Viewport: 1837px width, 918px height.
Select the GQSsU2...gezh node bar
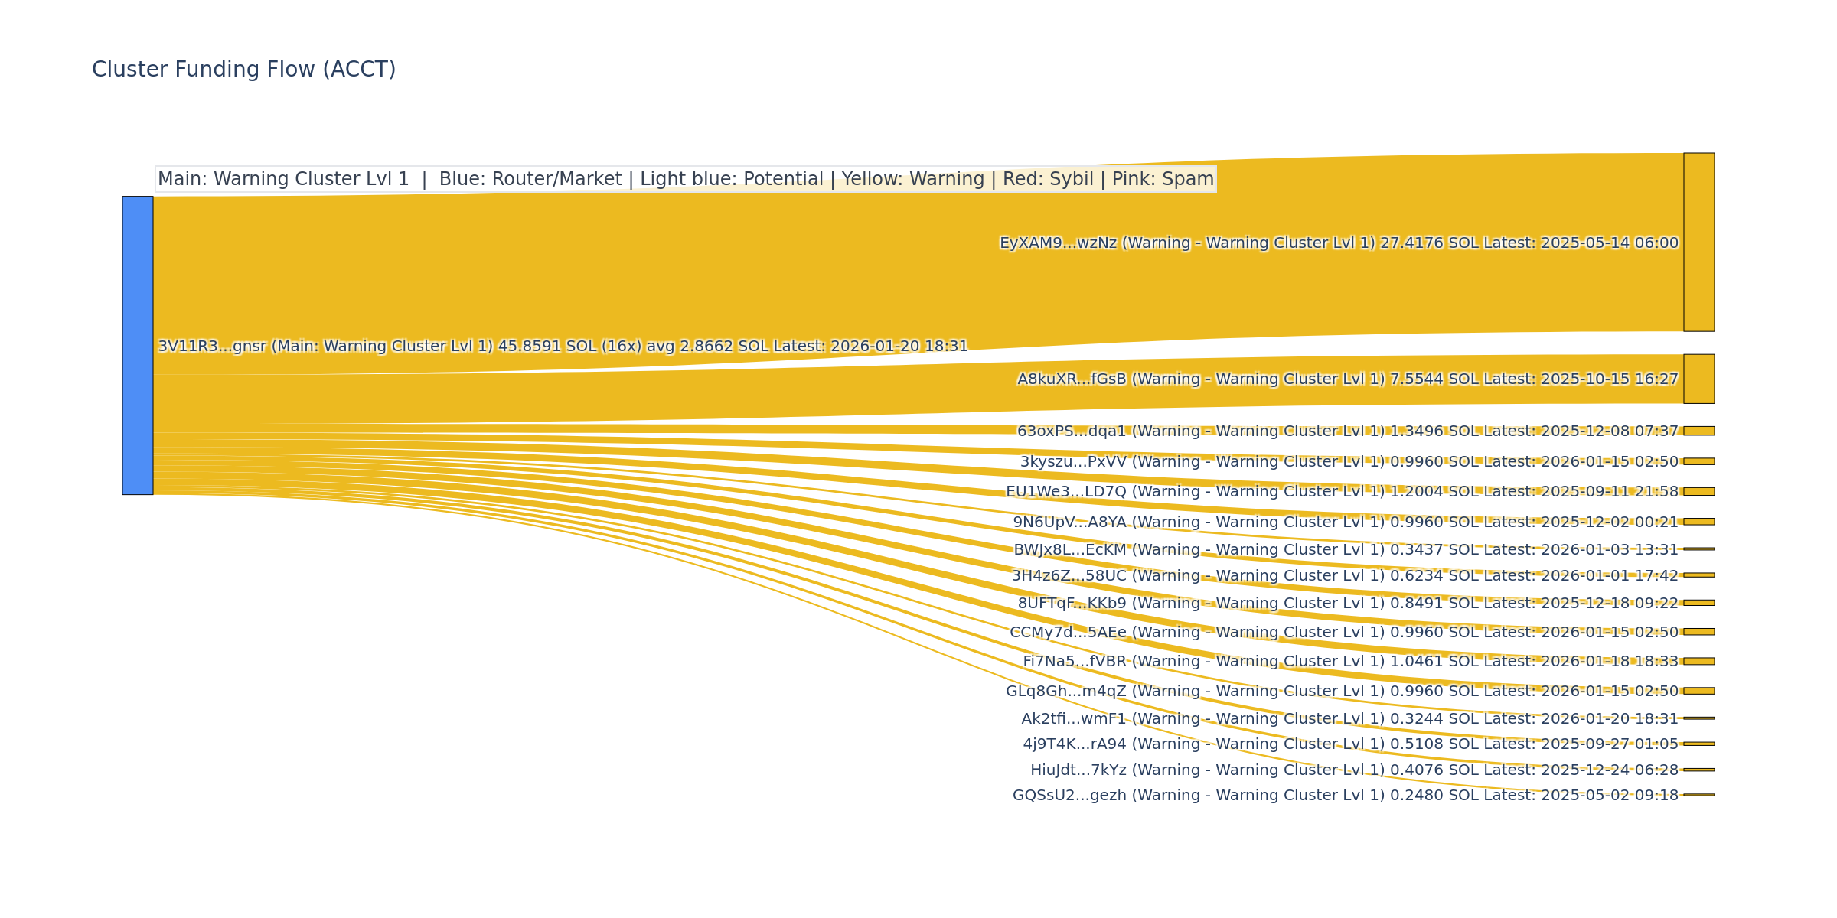[x=1698, y=795]
